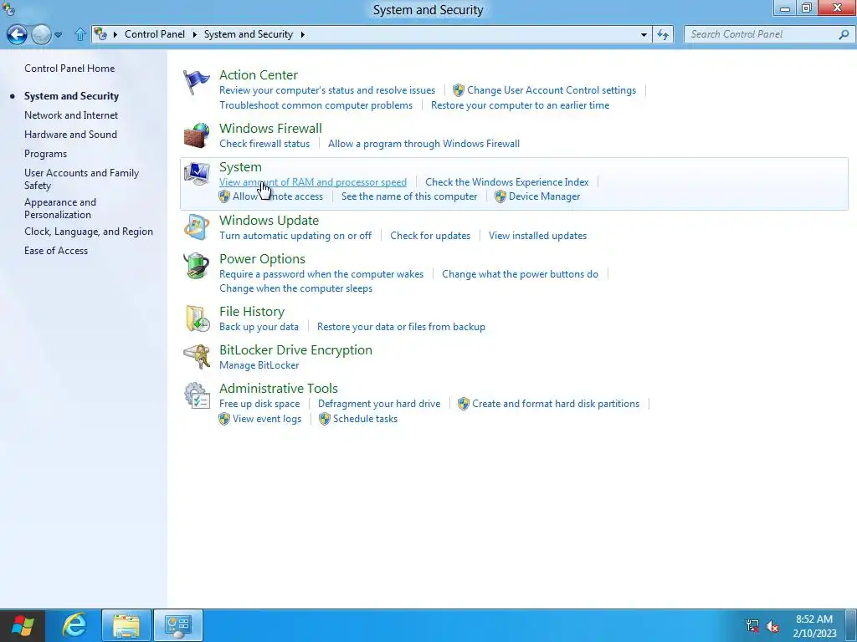Open View event logs

[267, 419]
